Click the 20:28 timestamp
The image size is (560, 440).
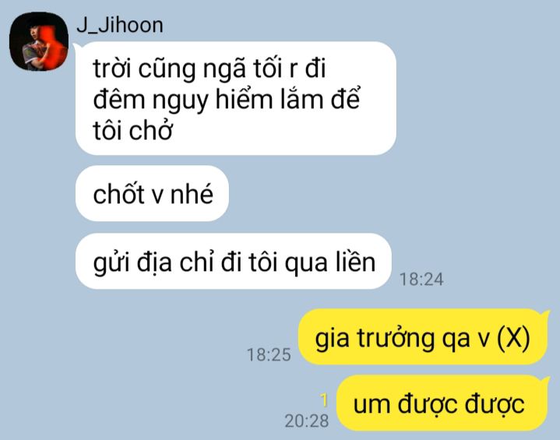(x=306, y=421)
